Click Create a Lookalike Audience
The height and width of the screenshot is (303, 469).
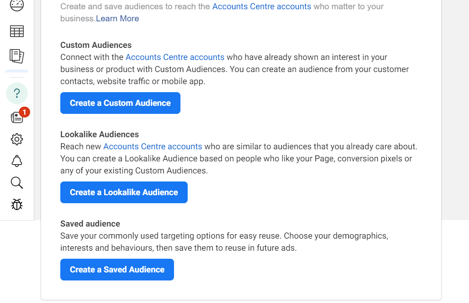coord(124,192)
